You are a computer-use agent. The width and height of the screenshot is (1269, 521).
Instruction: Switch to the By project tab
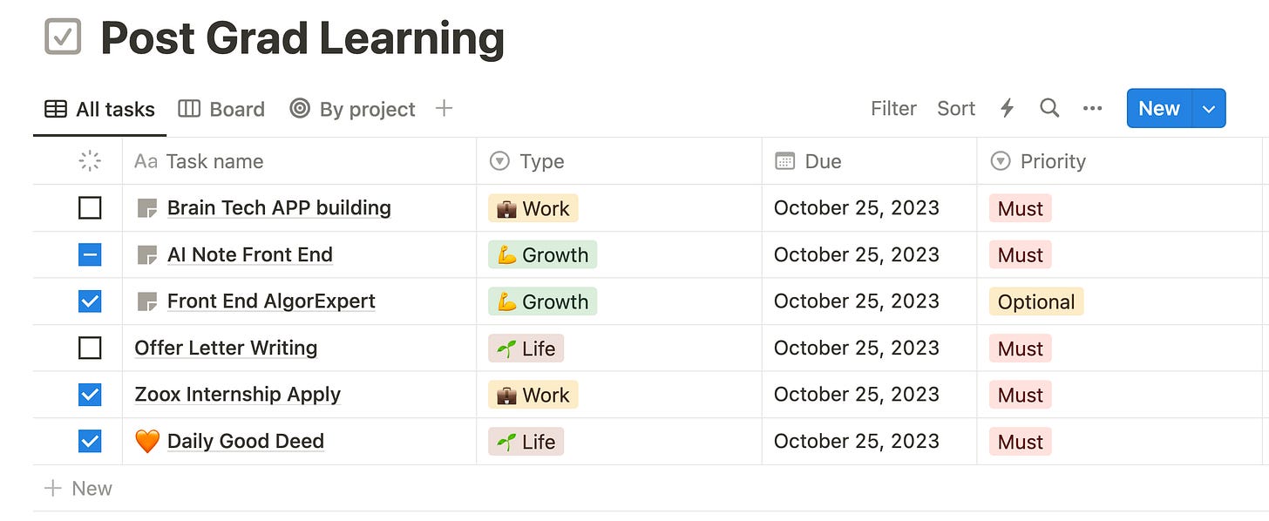[x=353, y=109]
